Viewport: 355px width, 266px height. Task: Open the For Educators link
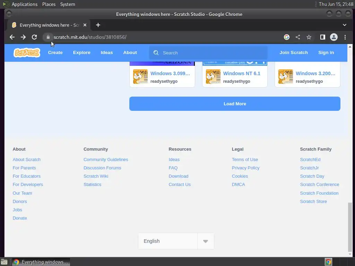coord(26,176)
